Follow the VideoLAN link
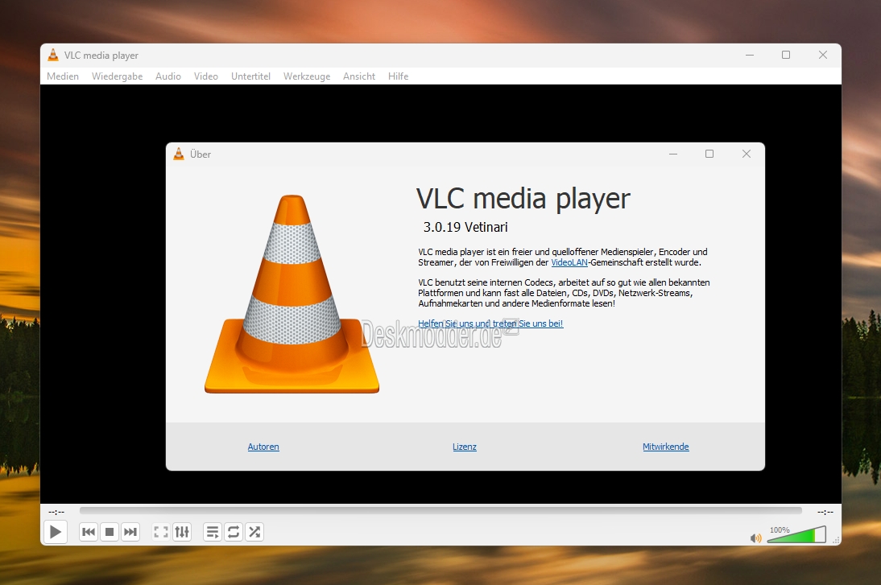Viewport: 881px width, 585px height. (x=569, y=262)
